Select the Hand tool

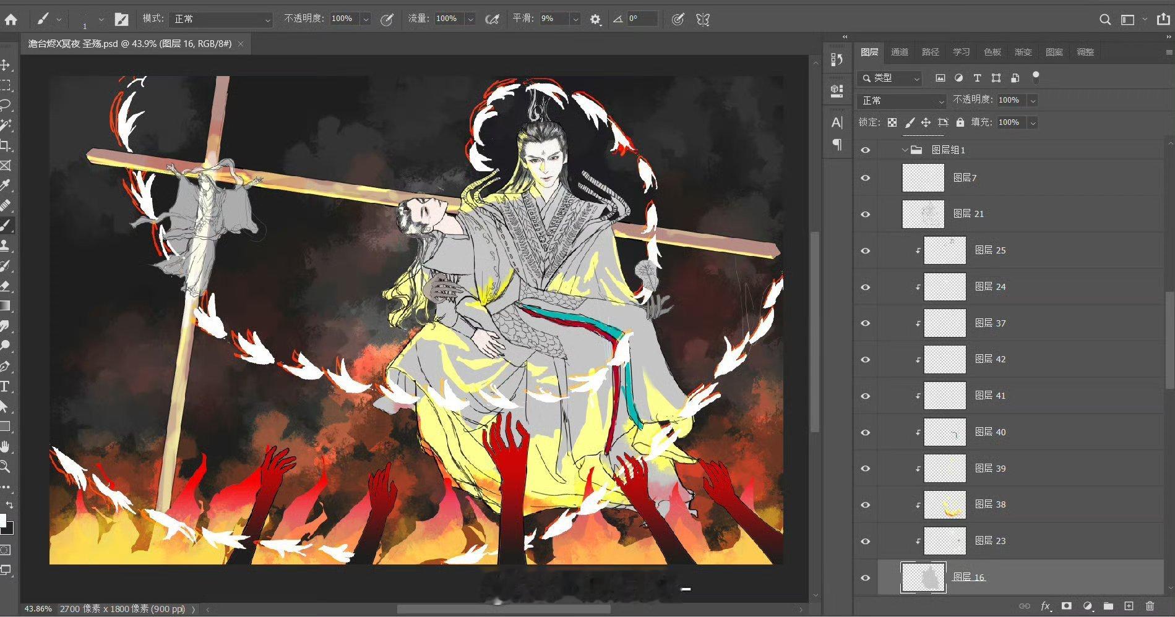[5, 446]
